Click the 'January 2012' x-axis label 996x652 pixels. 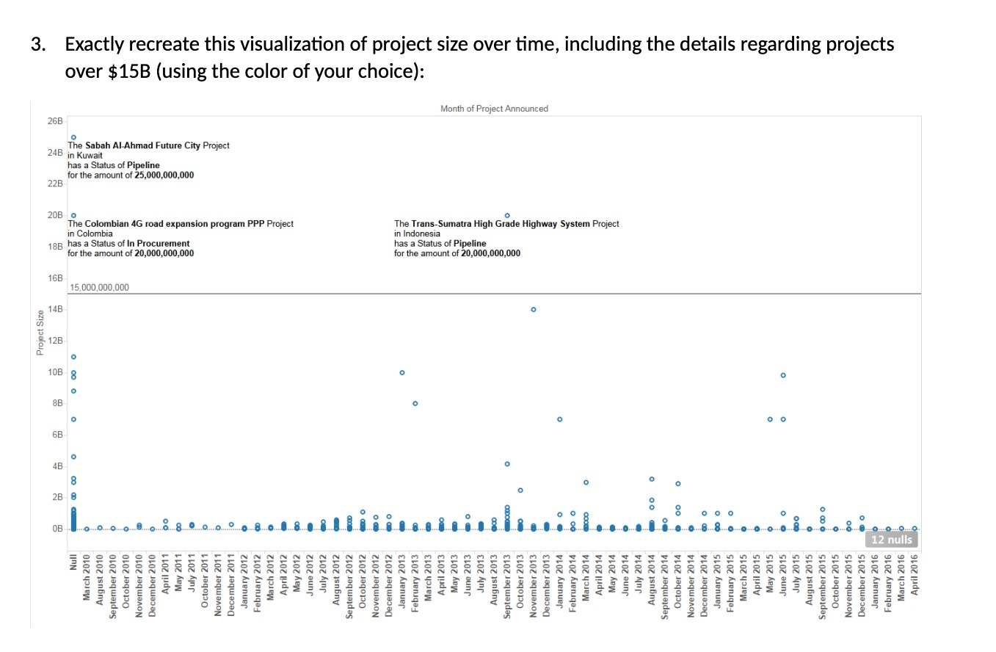pyautogui.click(x=244, y=582)
